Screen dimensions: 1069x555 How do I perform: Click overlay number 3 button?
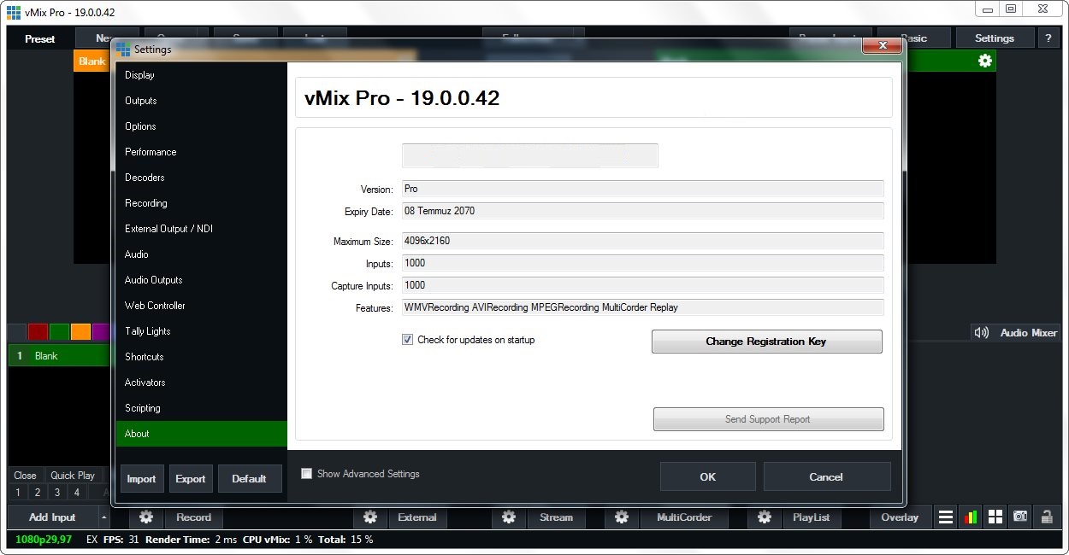(x=56, y=493)
